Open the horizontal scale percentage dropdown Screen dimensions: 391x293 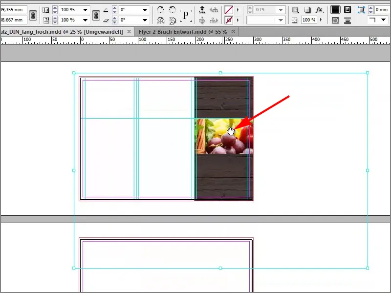point(85,10)
